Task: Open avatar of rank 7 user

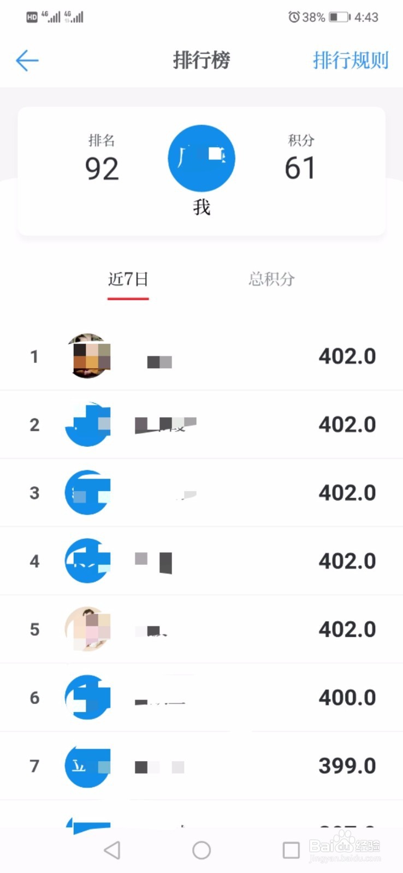Action: point(88,766)
